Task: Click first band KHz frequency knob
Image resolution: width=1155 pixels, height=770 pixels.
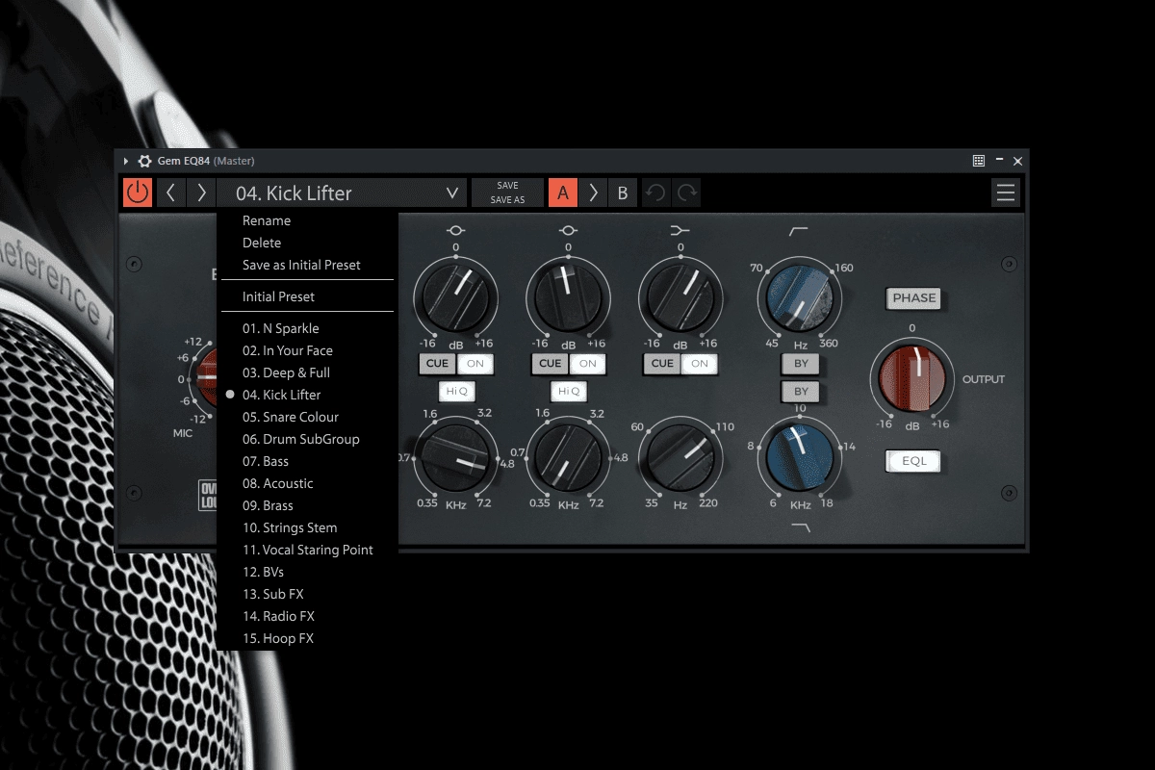Action: (x=456, y=458)
